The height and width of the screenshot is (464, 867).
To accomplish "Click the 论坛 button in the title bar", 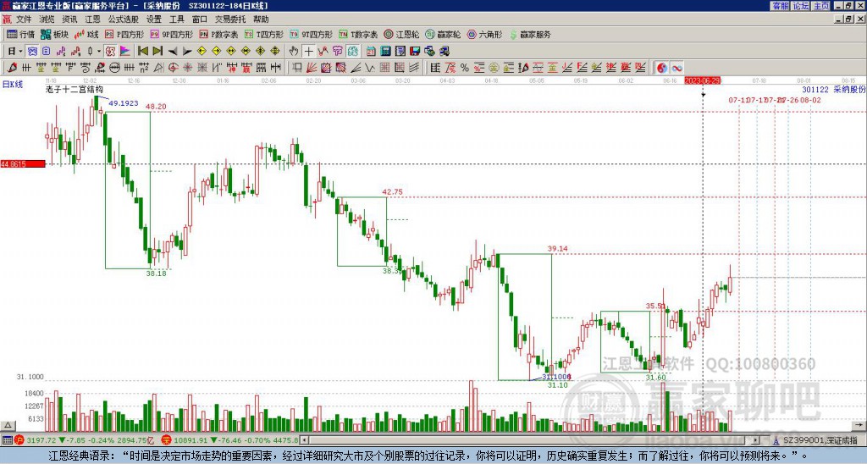I will pos(801,6).
